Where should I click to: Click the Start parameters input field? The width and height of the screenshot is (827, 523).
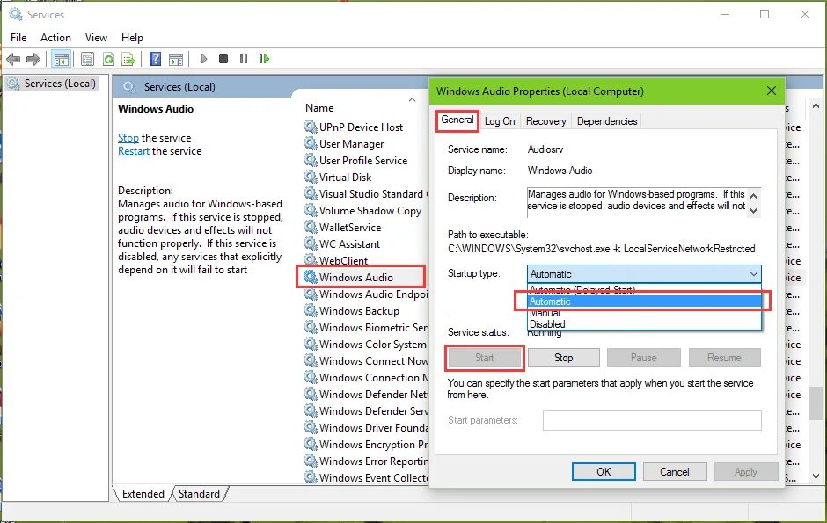point(652,420)
